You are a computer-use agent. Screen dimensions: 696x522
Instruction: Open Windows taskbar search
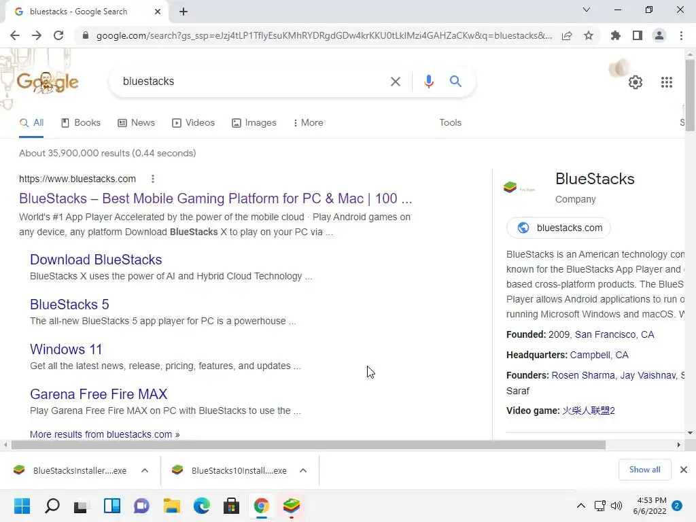point(52,506)
